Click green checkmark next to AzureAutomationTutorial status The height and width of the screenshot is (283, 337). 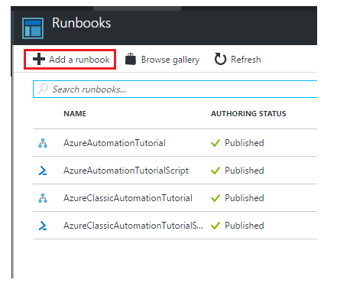click(x=215, y=143)
